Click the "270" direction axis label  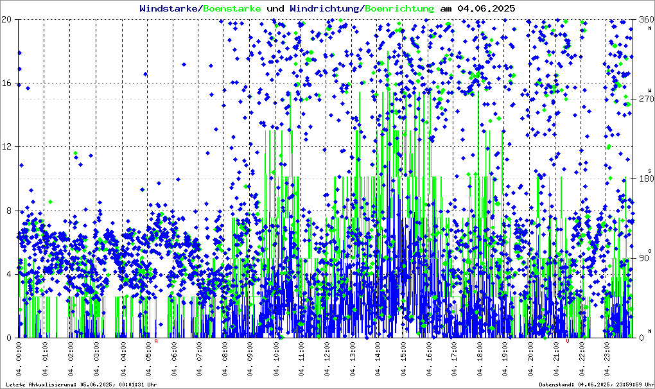click(647, 99)
